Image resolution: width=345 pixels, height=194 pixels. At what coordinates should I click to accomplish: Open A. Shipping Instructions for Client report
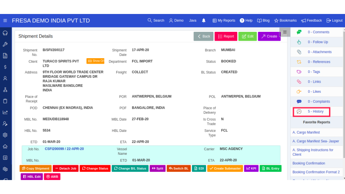313,152
